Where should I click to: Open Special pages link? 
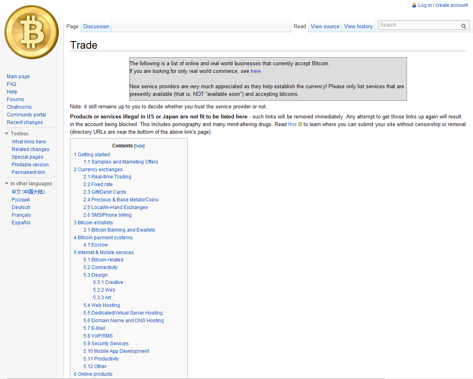point(27,157)
